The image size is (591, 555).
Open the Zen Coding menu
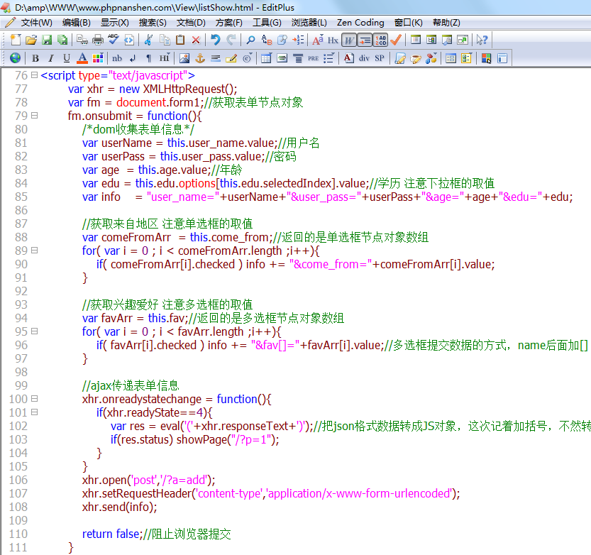360,23
